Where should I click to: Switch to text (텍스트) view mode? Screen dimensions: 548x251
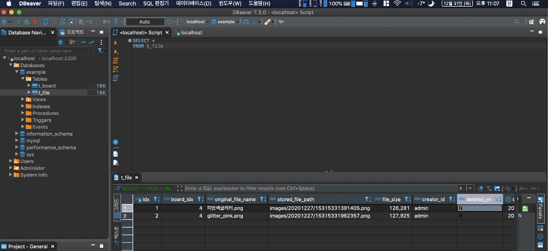coord(117,235)
